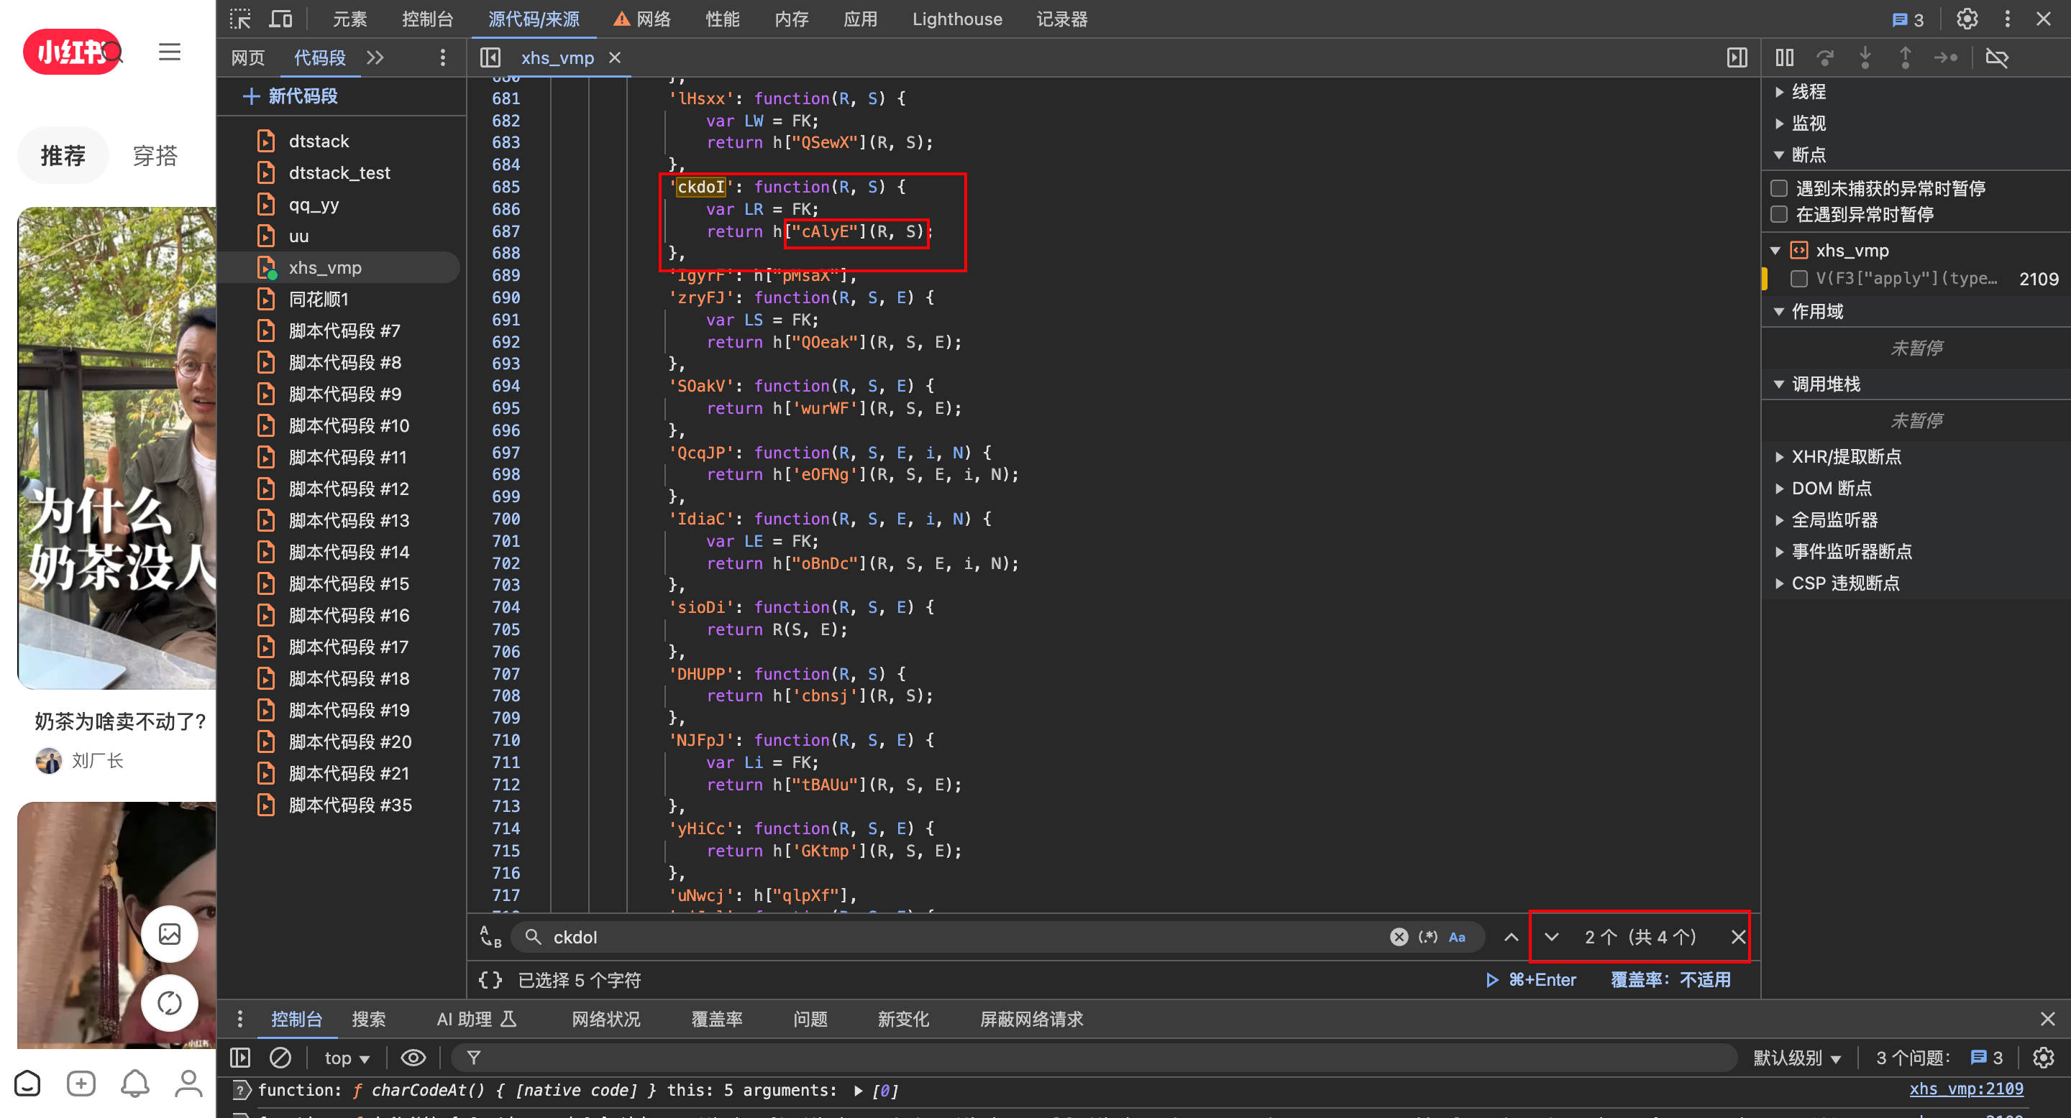Check pause on caught exceptions box
The image size is (2071, 1118).
[x=1779, y=214]
